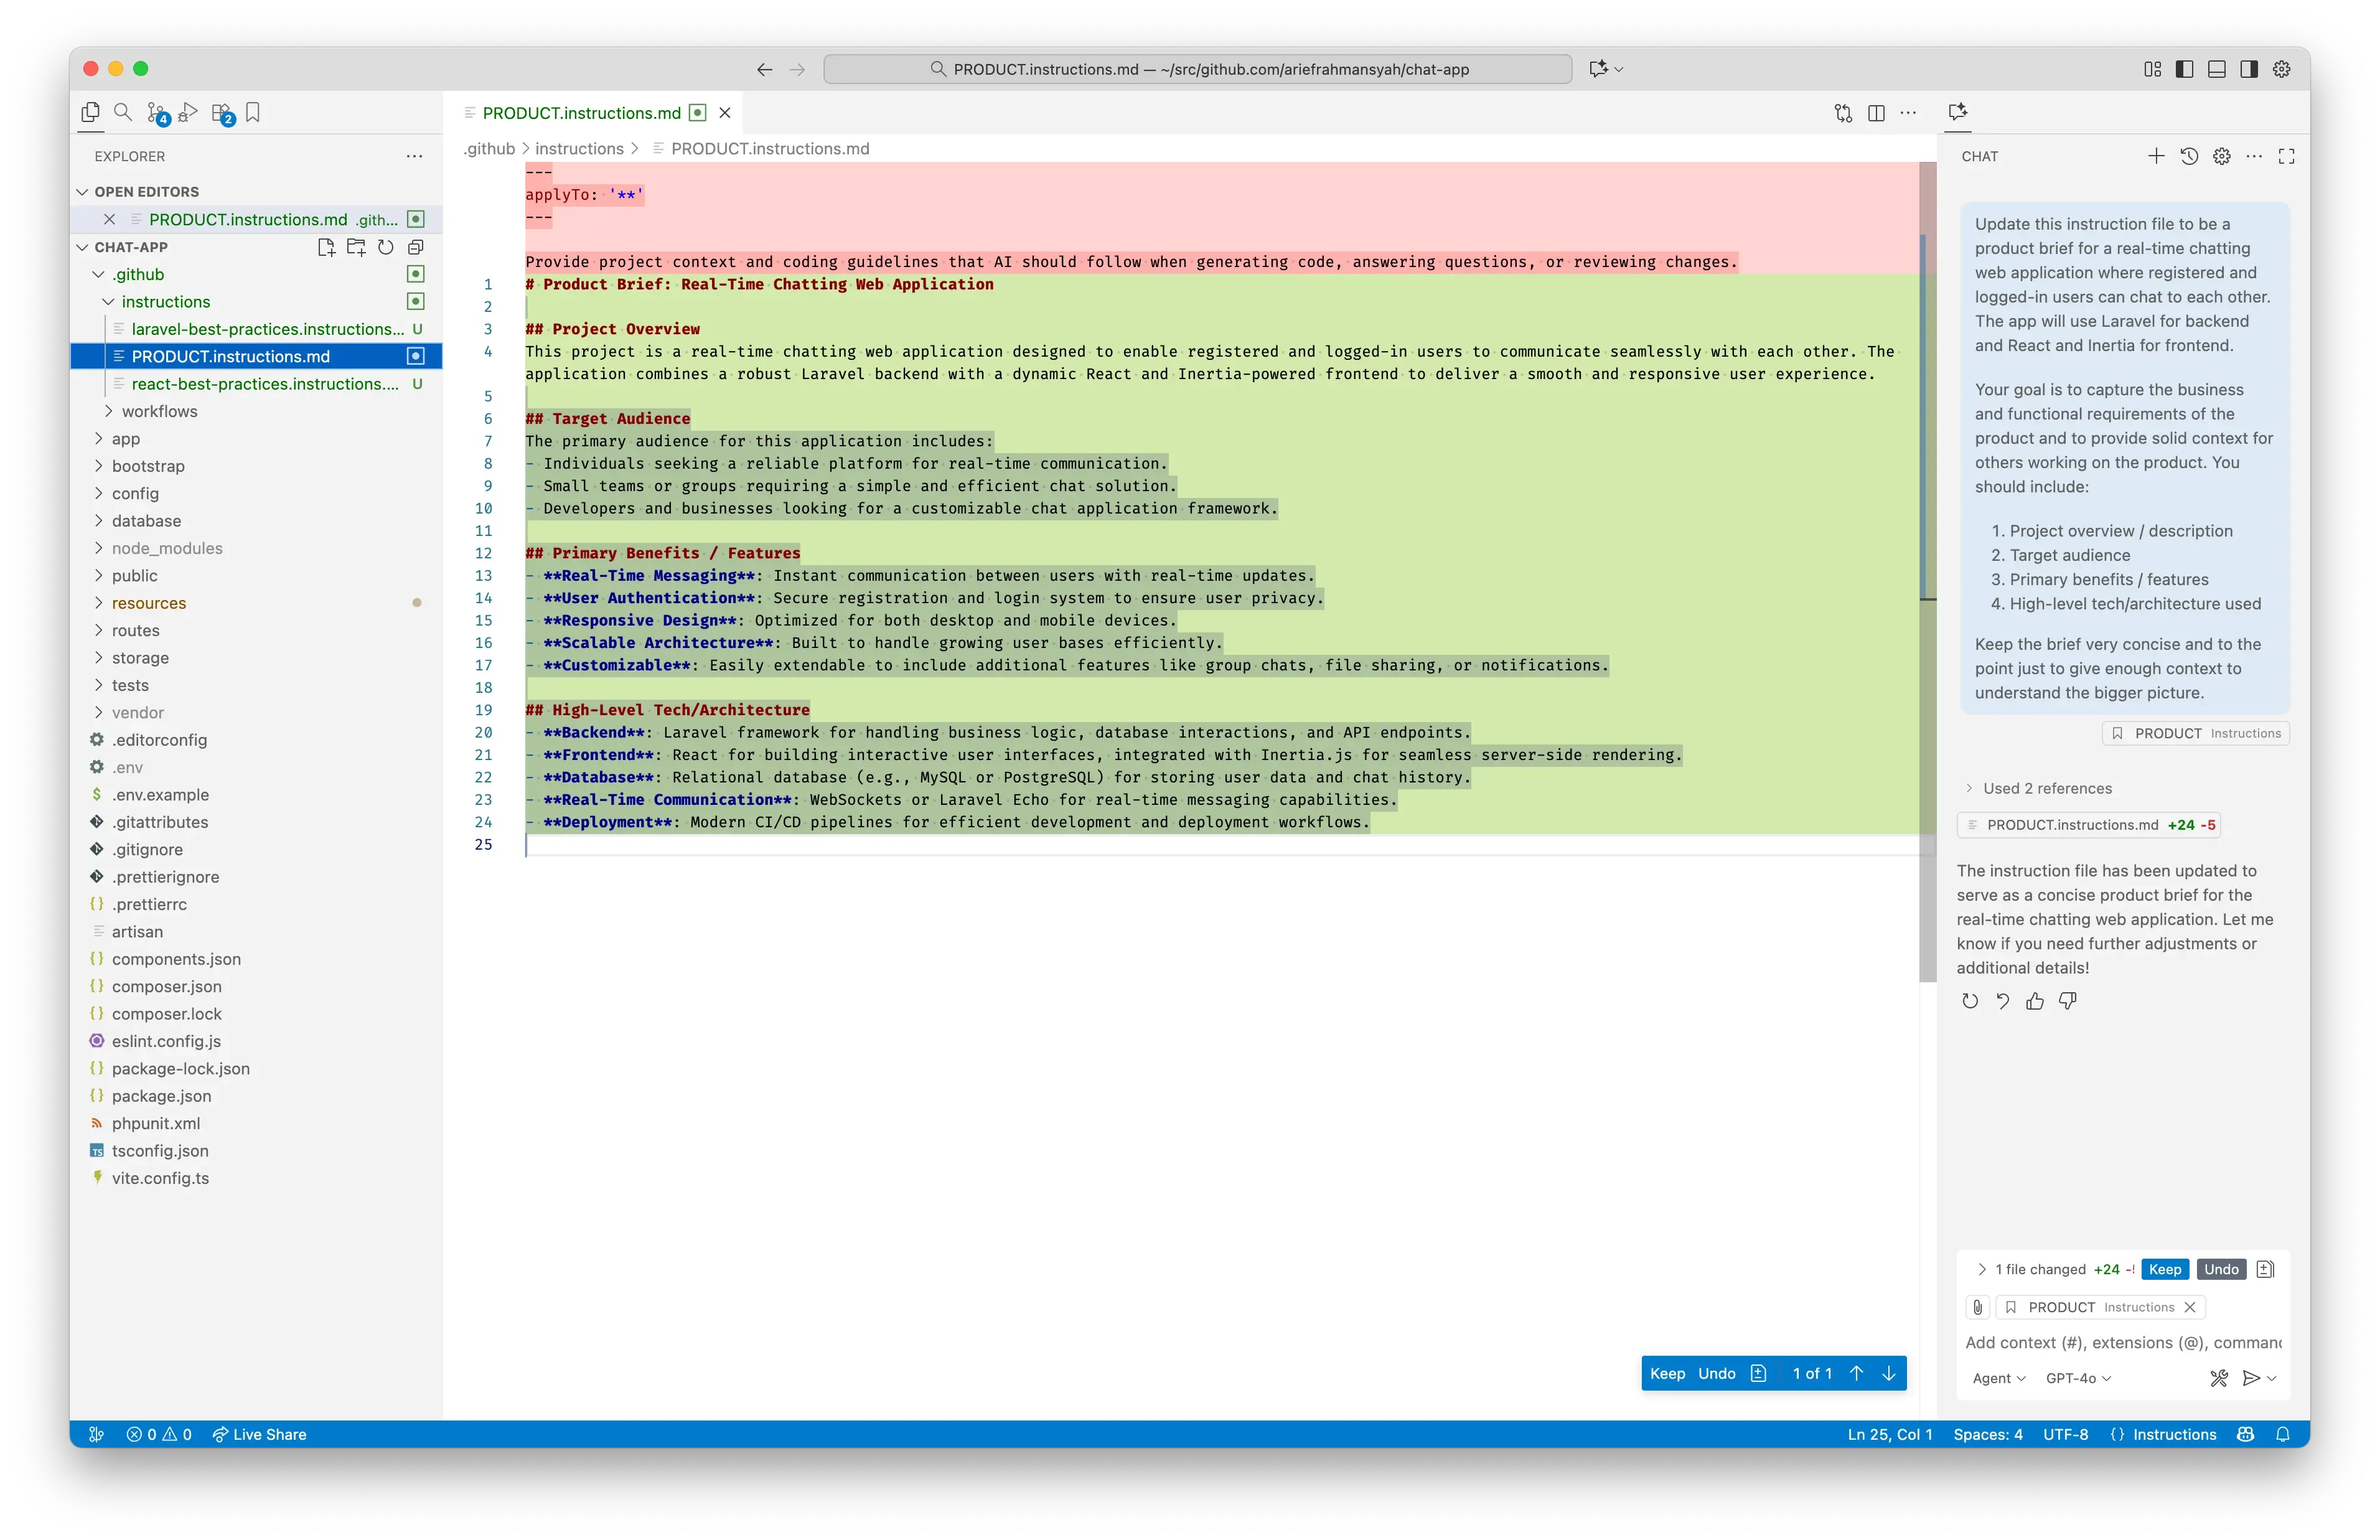Screen dimensions: 2380x1540
Task: Click New File icon in CHAT-APP header
Action: [326, 247]
